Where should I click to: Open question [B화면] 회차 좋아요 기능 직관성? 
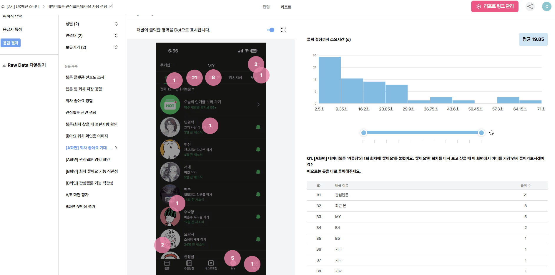click(x=92, y=171)
